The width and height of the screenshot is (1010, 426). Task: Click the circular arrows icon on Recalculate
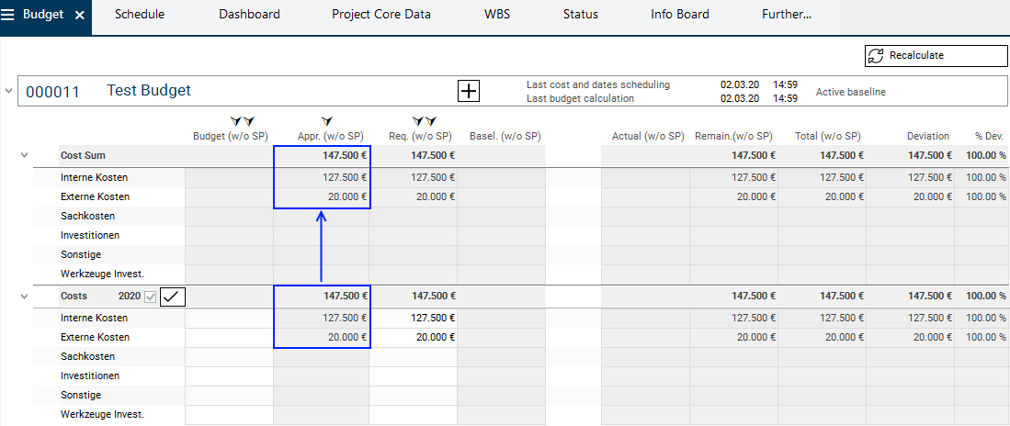[x=876, y=56]
